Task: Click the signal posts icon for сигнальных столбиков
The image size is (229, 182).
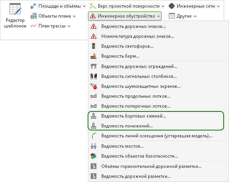Action: click(93, 76)
